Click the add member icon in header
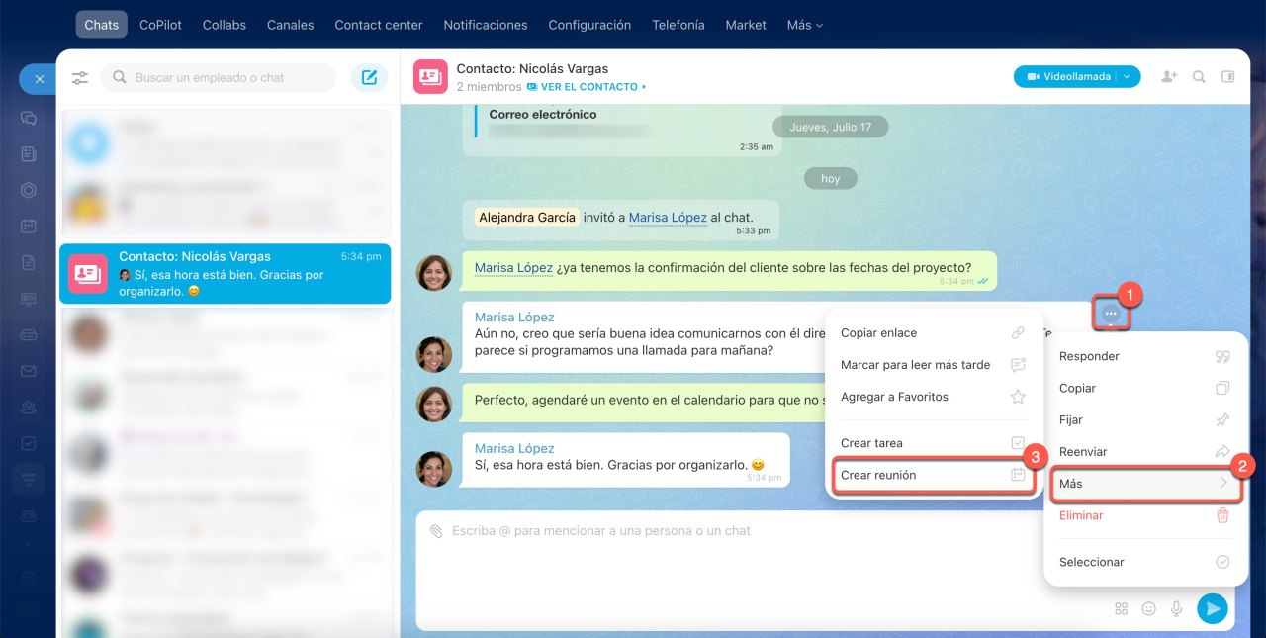The width and height of the screenshot is (1266, 638). [1169, 76]
